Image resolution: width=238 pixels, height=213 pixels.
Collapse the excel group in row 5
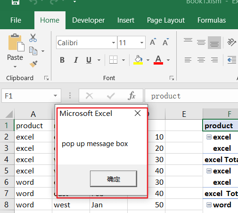click(x=209, y=171)
